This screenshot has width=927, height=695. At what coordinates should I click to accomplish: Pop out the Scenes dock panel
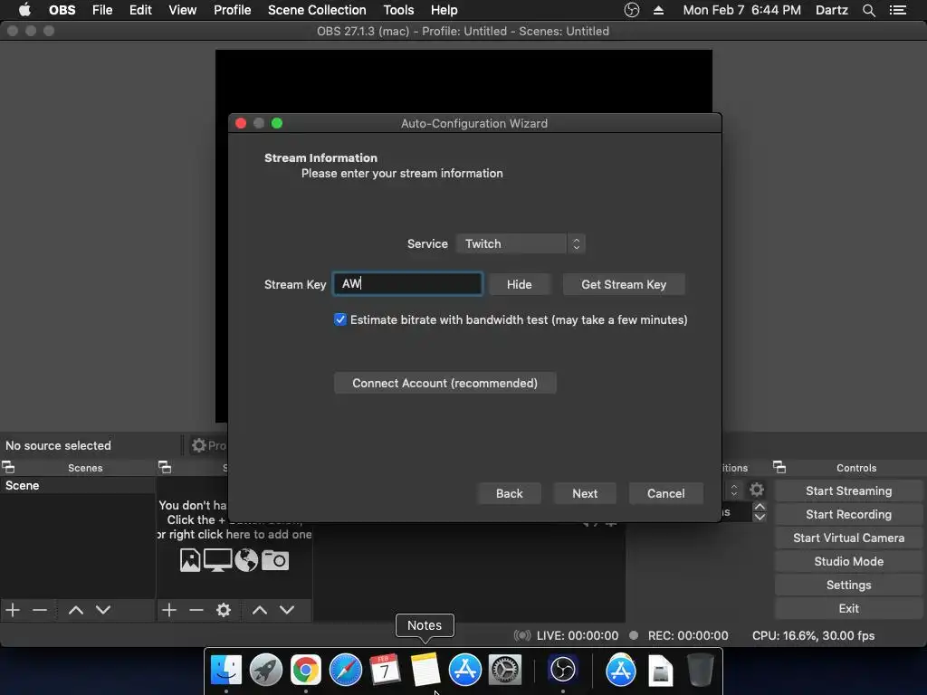click(8, 467)
